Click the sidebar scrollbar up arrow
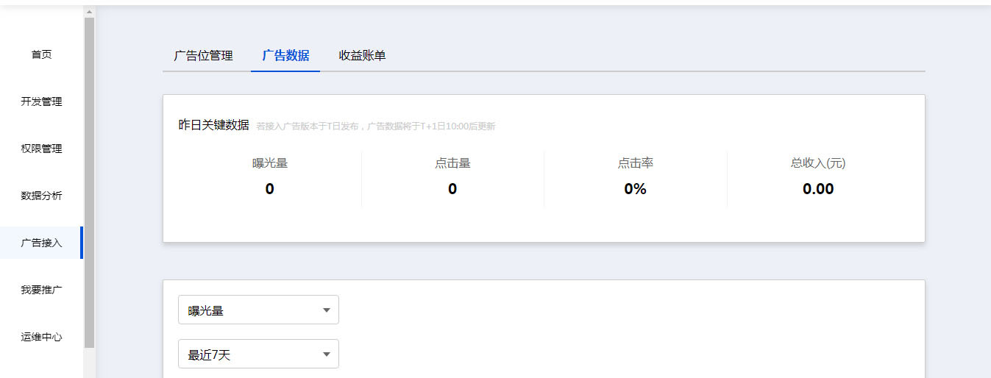Screen dimensions: 991x378 [89, 12]
